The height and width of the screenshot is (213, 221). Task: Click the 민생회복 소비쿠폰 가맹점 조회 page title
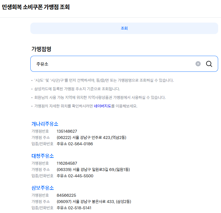pos(36,7)
